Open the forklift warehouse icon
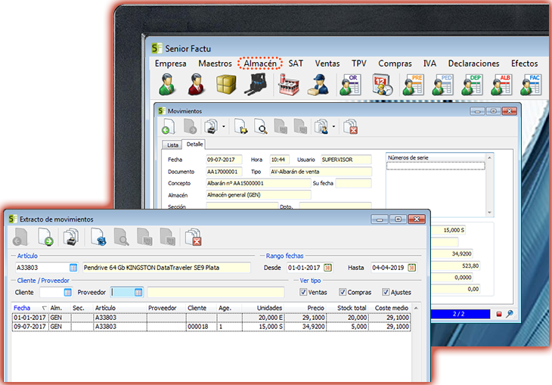552x385 pixels. (x=256, y=85)
